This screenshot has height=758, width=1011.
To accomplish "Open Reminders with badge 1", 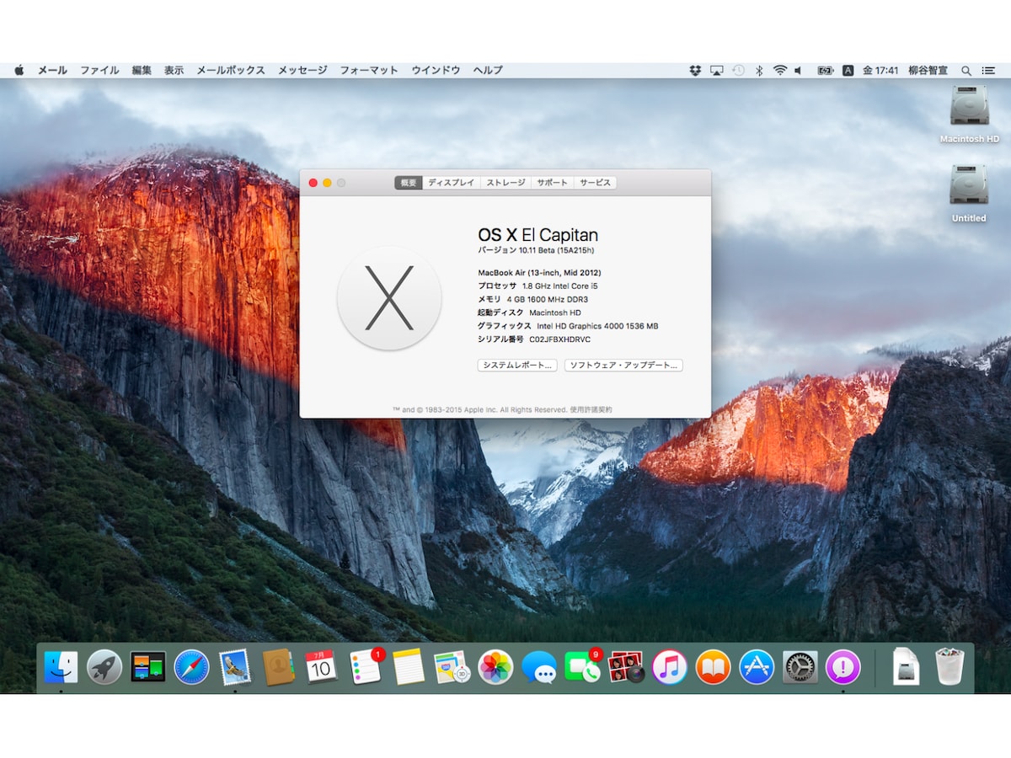I will pos(366,667).
